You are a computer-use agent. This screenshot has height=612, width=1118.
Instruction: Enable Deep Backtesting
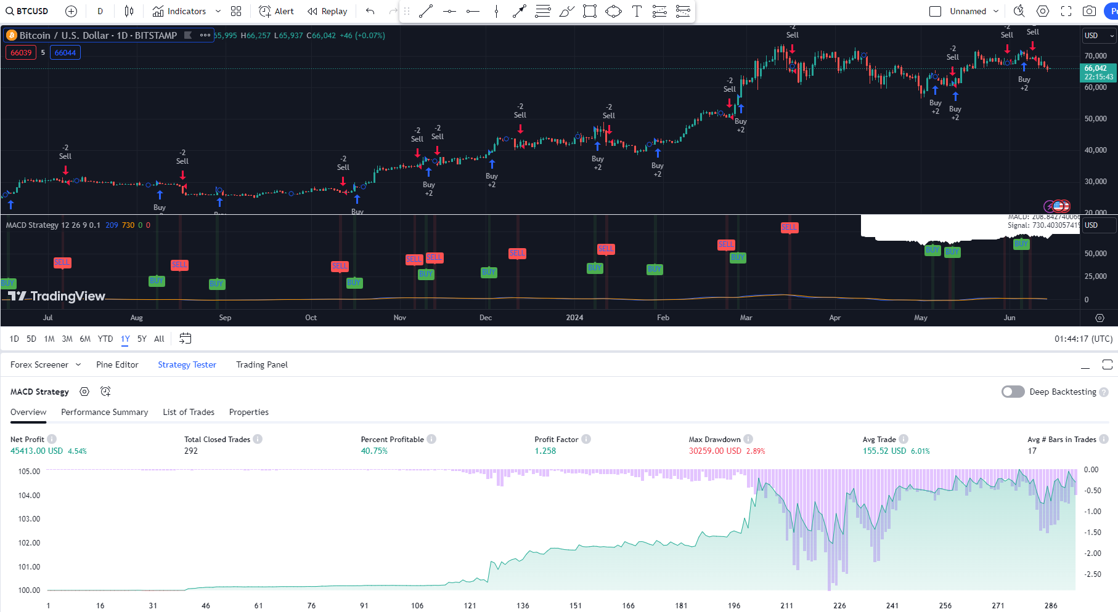pos(1013,392)
